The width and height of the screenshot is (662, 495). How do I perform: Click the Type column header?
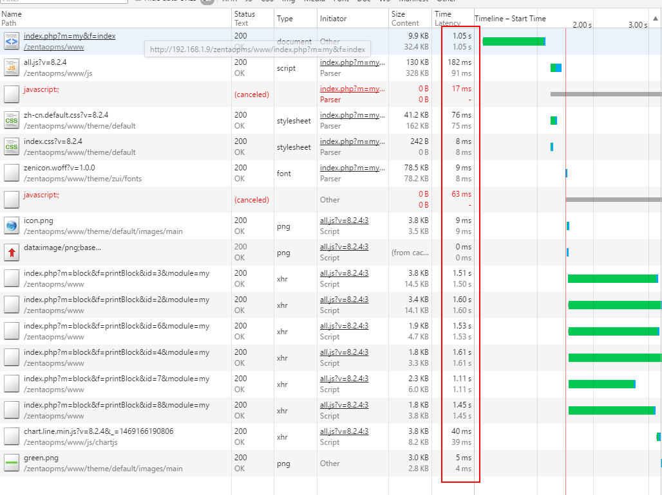pyautogui.click(x=285, y=19)
